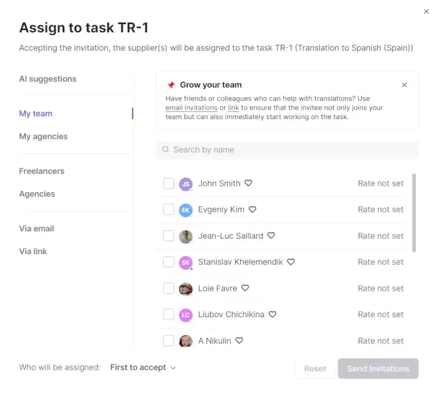Image resolution: width=436 pixels, height=398 pixels.
Task: Click heart icon next to Liubov Chichikina
Action: pyautogui.click(x=272, y=314)
